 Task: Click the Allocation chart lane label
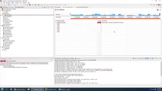click(58, 15)
